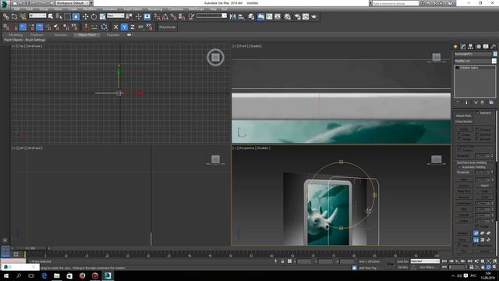This screenshot has height=281, width=499.
Task: Open the Curve Editor
Action: pyautogui.click(x=269, y=16)
